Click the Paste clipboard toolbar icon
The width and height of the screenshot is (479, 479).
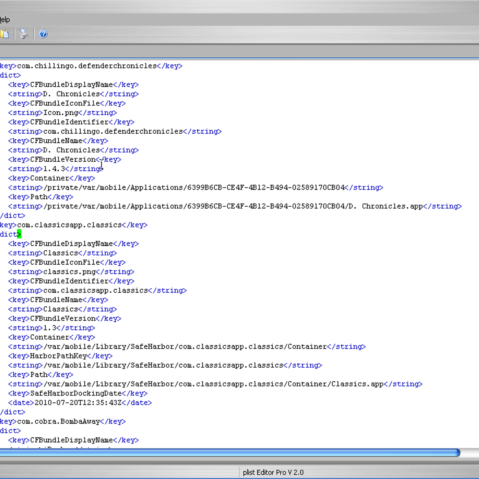(5, 34)
